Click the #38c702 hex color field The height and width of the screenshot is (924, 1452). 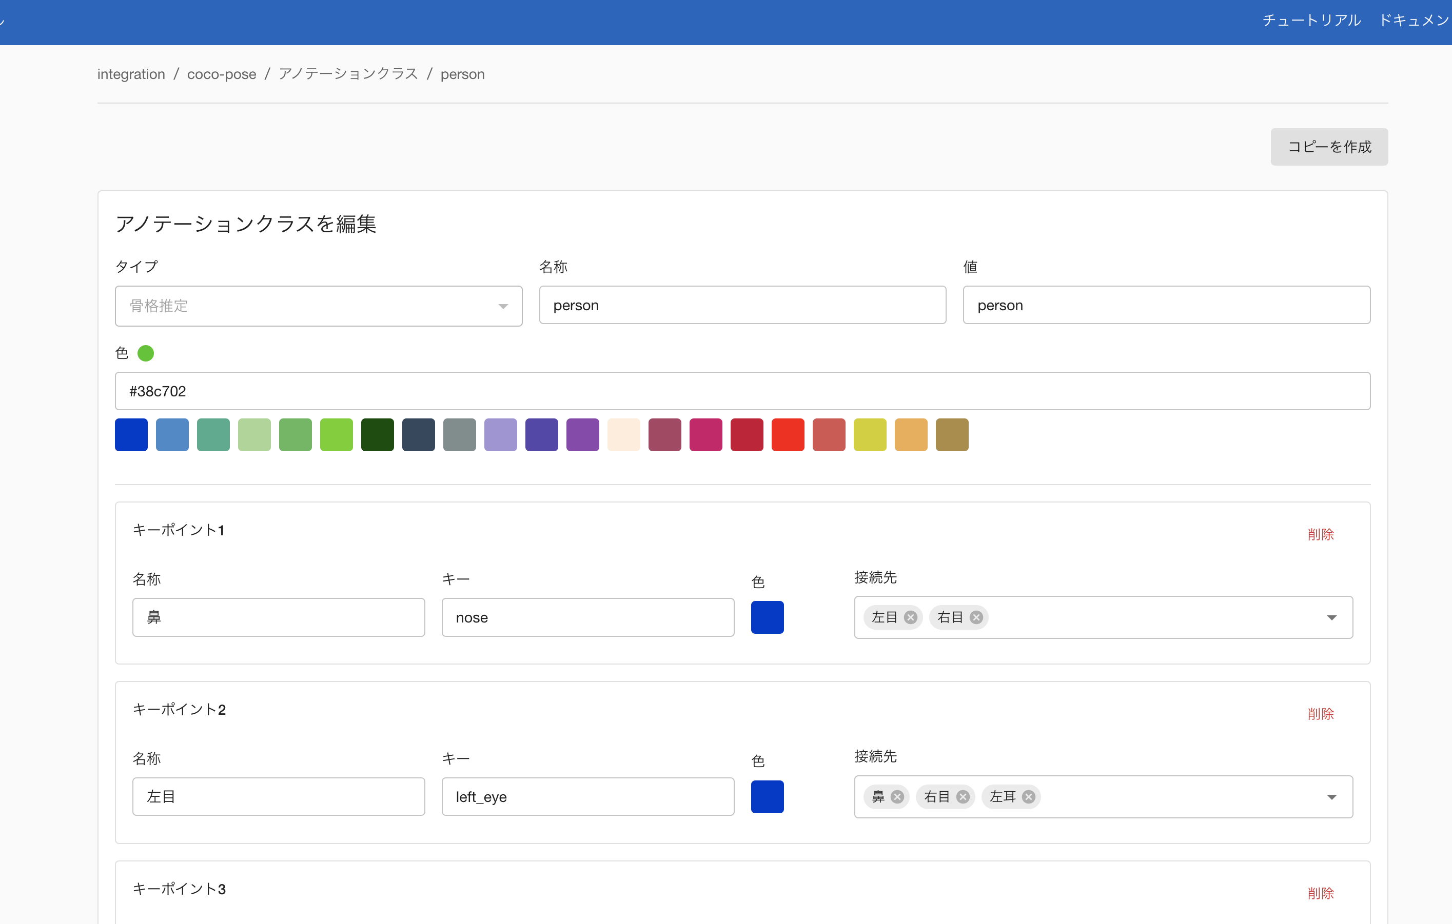tap(742, 391)
